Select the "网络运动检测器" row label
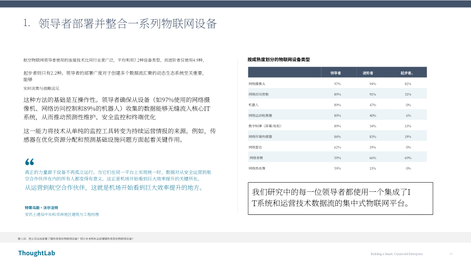This screenshot has height=265, width=471. pyautogui.click(x=260, y=116)
